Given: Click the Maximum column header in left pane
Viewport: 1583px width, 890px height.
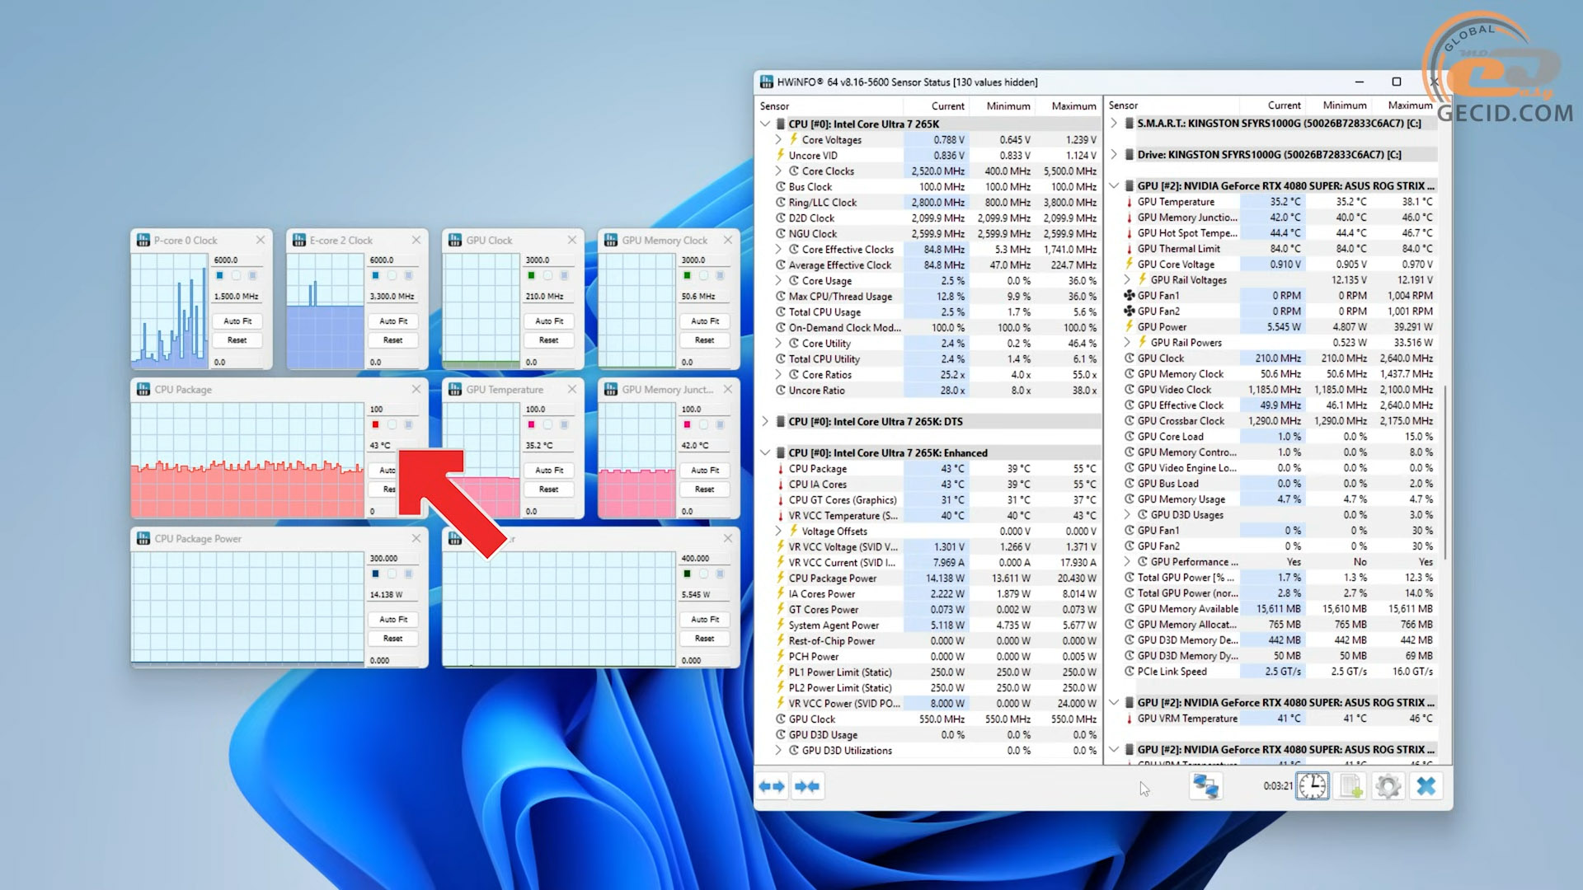Looking at the screenshot, I should pyautogui.click(x=1073, y=106).
